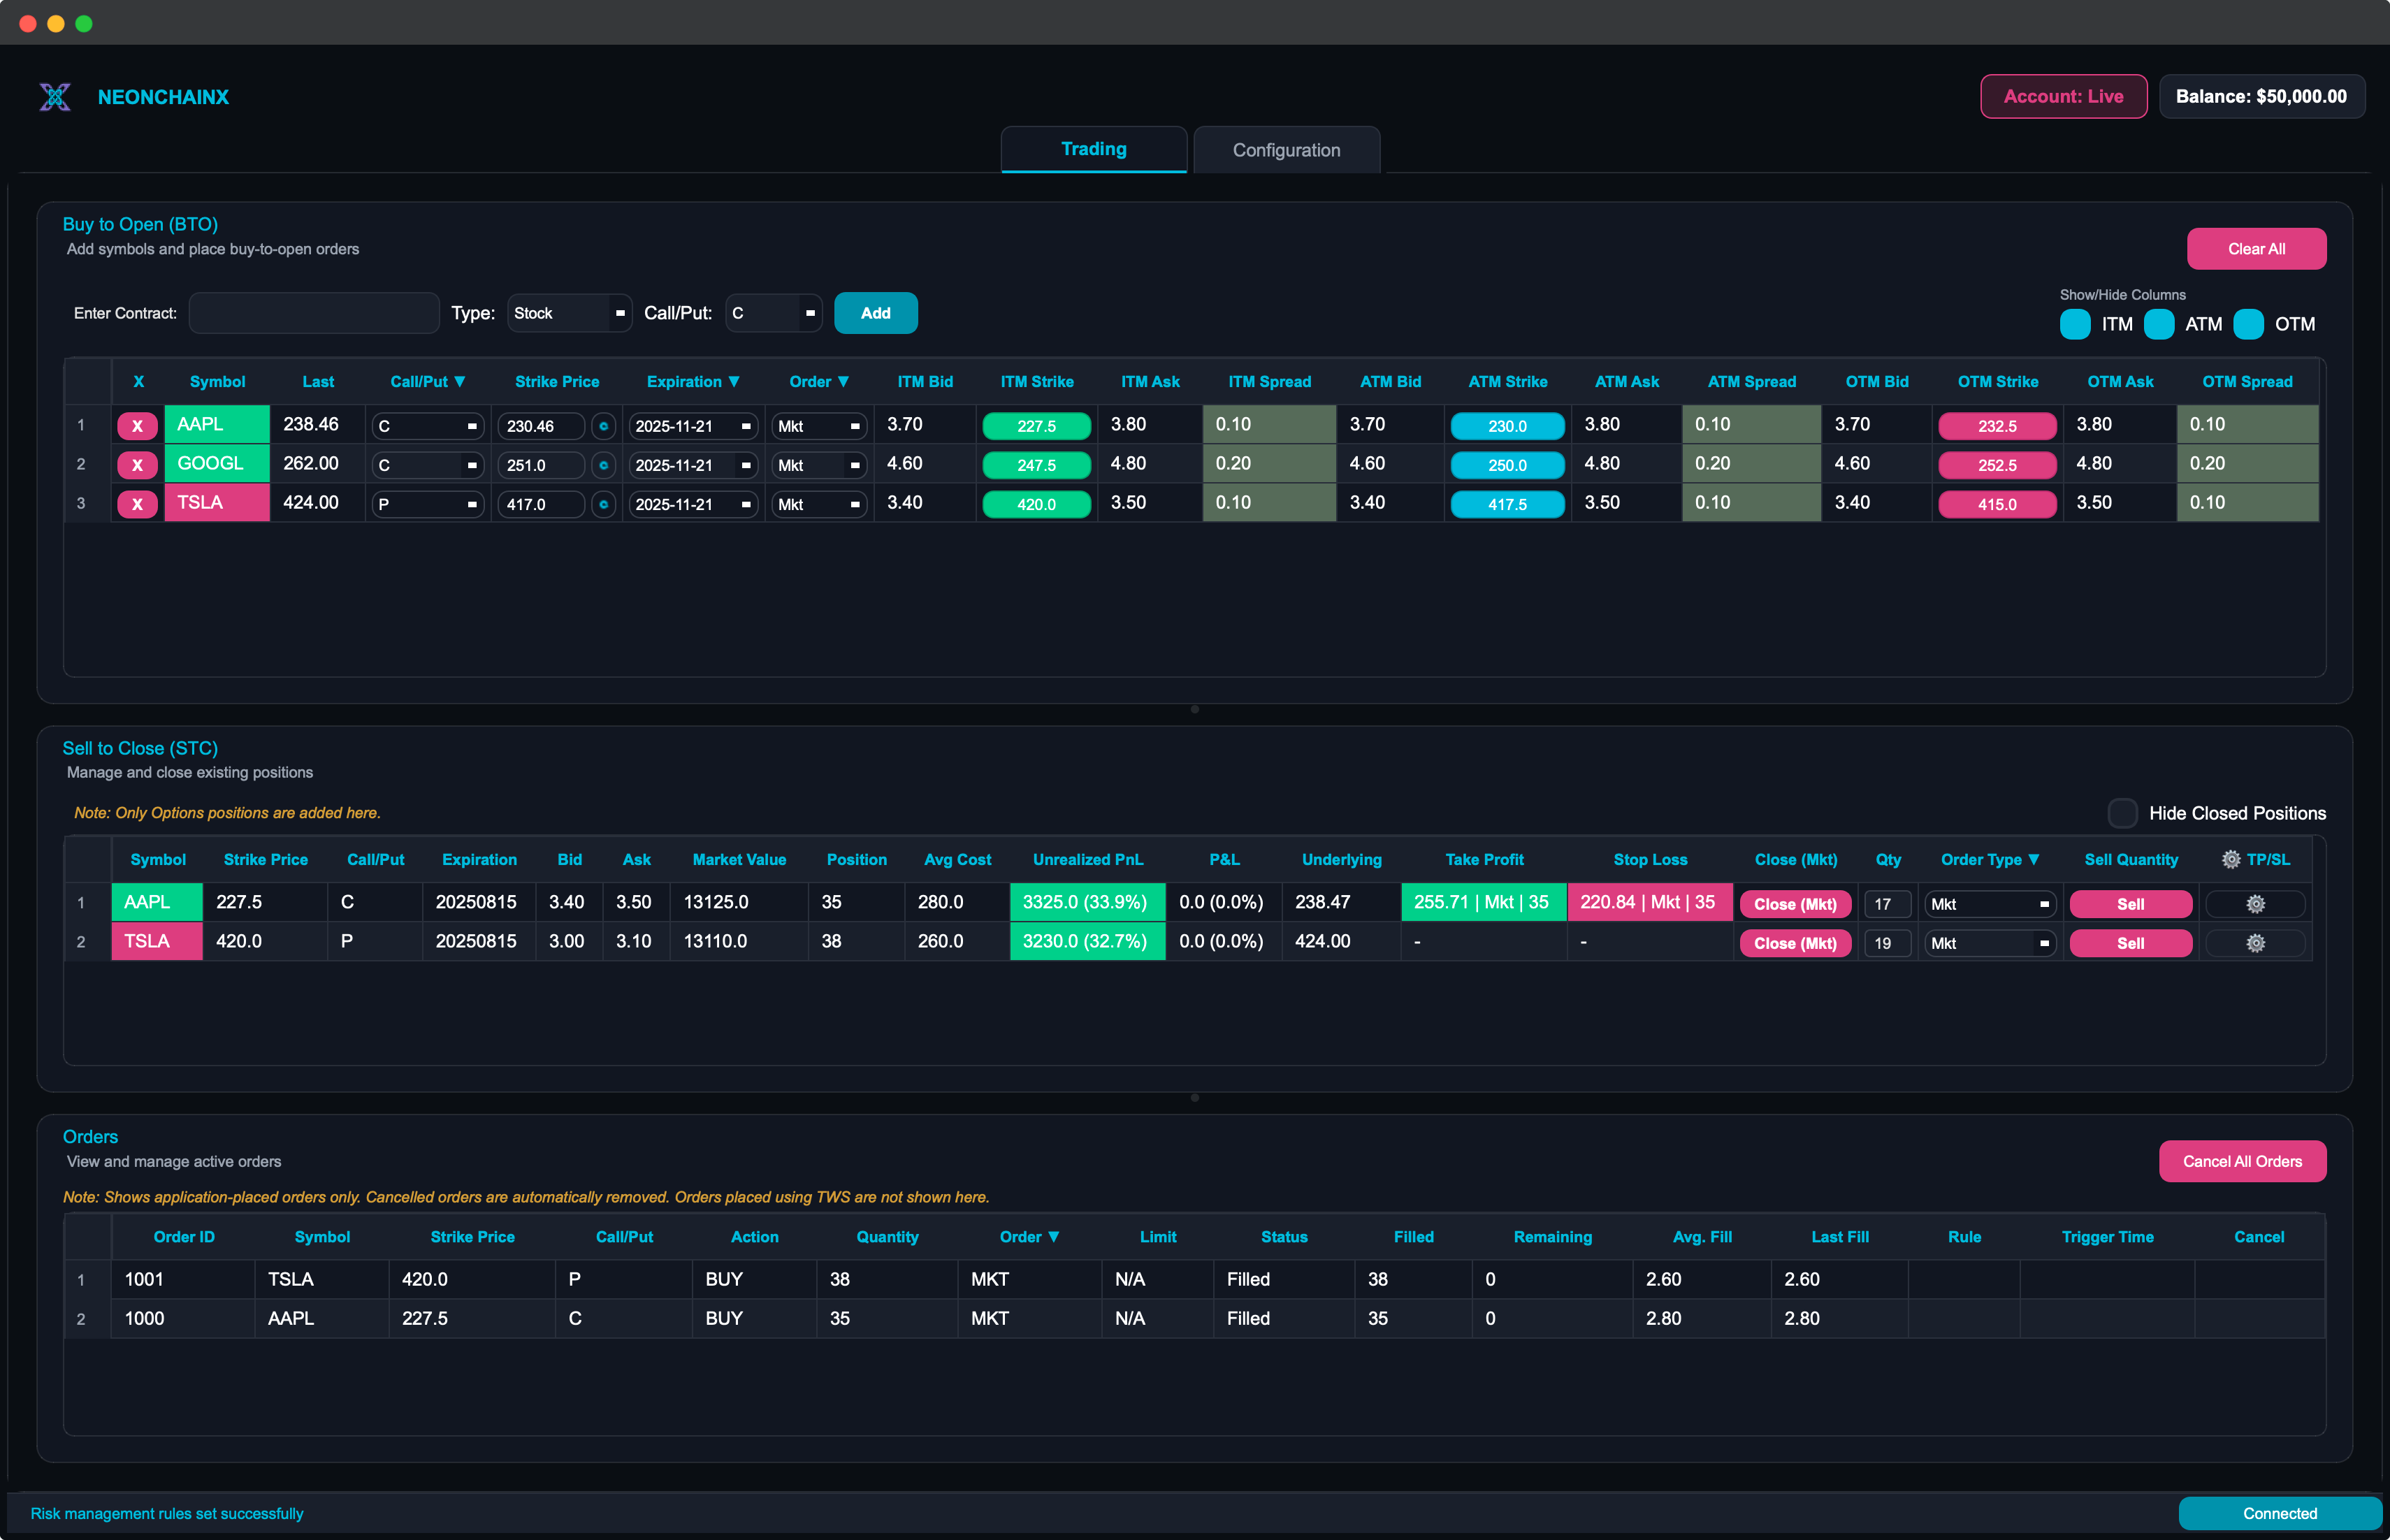Open the Type dropdown showing Stock
This screenshot has height=1540, width=2390.
pyautogui.click(x=569, y=313)
